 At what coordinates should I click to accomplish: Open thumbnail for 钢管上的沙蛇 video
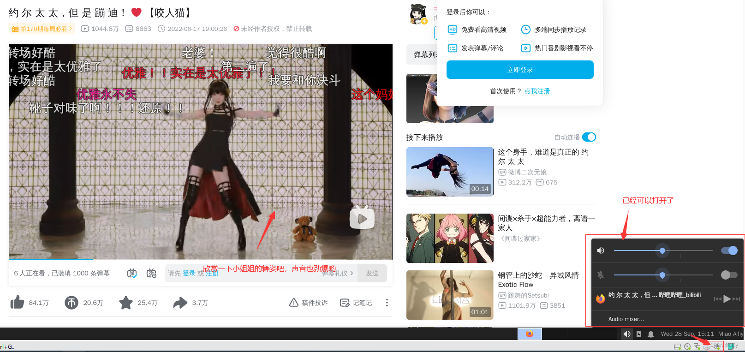pos(450,295)
